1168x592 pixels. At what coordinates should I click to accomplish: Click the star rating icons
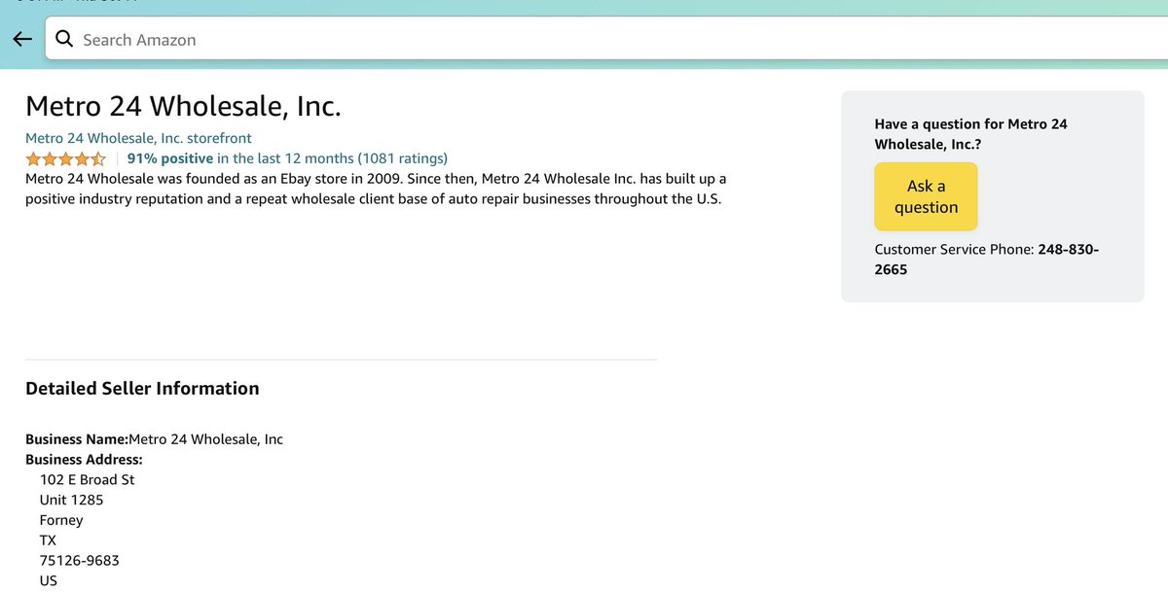coord(65,158)
